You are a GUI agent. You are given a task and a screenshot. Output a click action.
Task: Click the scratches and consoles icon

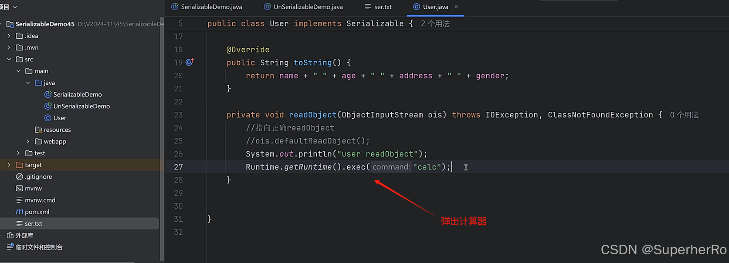(x=10, y=247)
